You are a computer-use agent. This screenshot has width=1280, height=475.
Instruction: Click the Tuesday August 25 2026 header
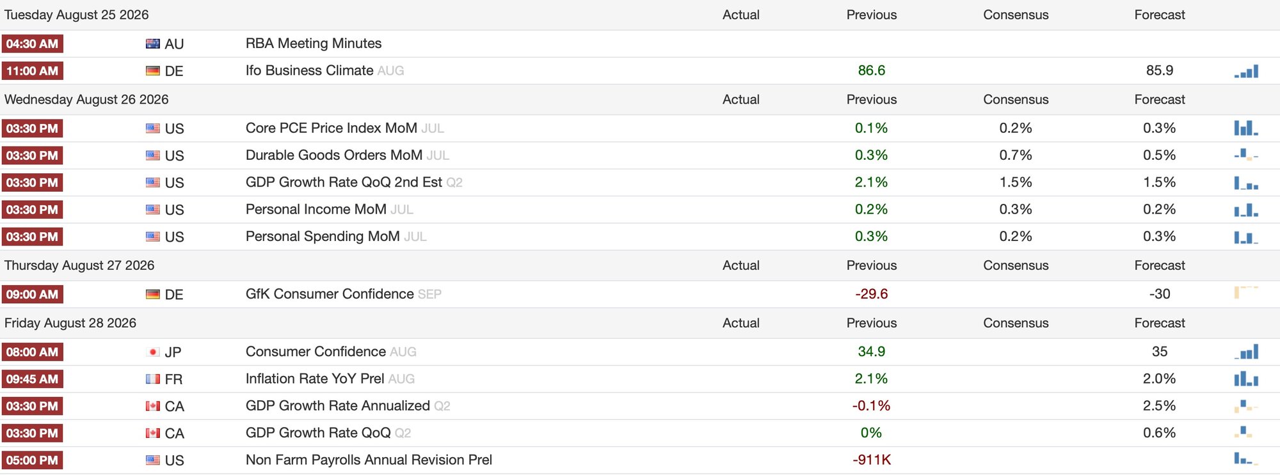click(x=77, y=15)
